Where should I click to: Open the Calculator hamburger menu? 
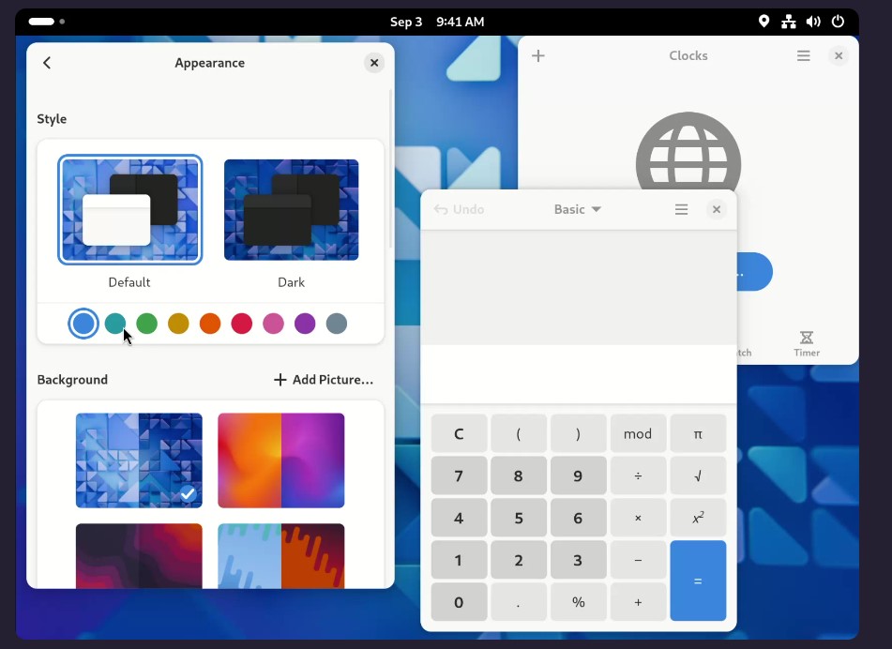pos(681,209)
